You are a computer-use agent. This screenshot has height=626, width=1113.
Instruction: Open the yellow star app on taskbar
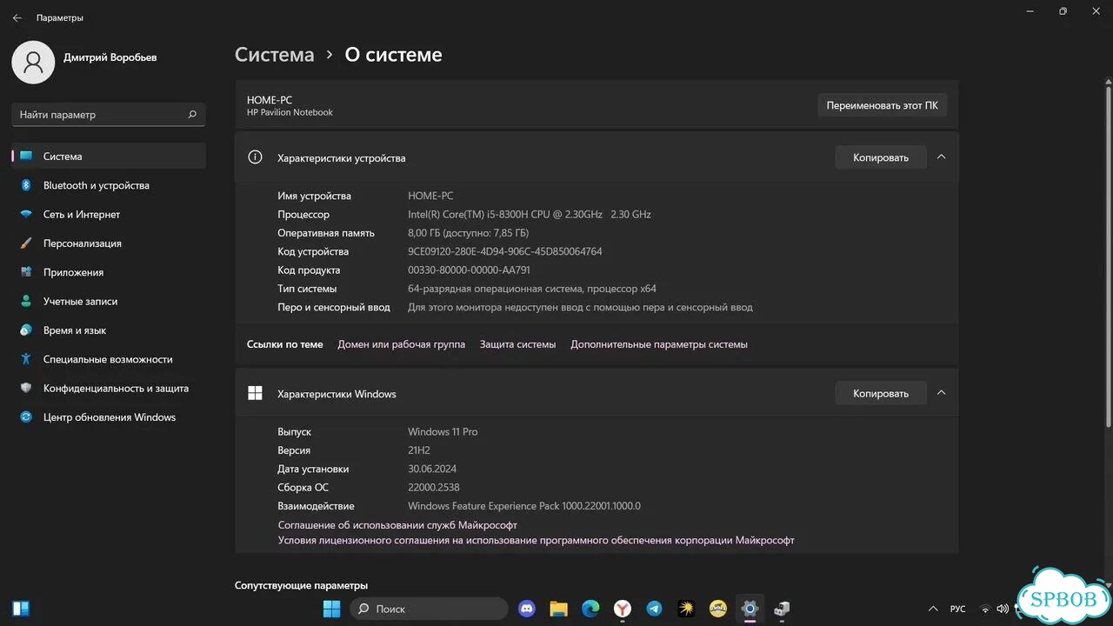pyautogui.click(x=686, y=609)
